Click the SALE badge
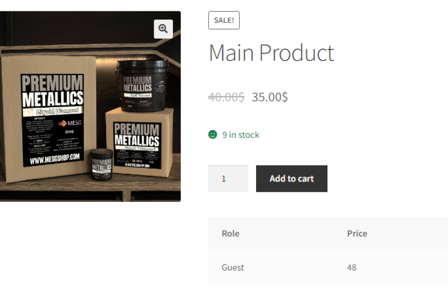 224,20
